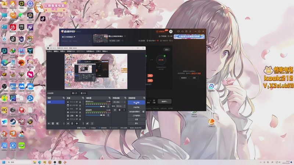Open 设置 settings button in OBS Controls
This screenshot has height=165, width=294.
(x=136, y=120)
